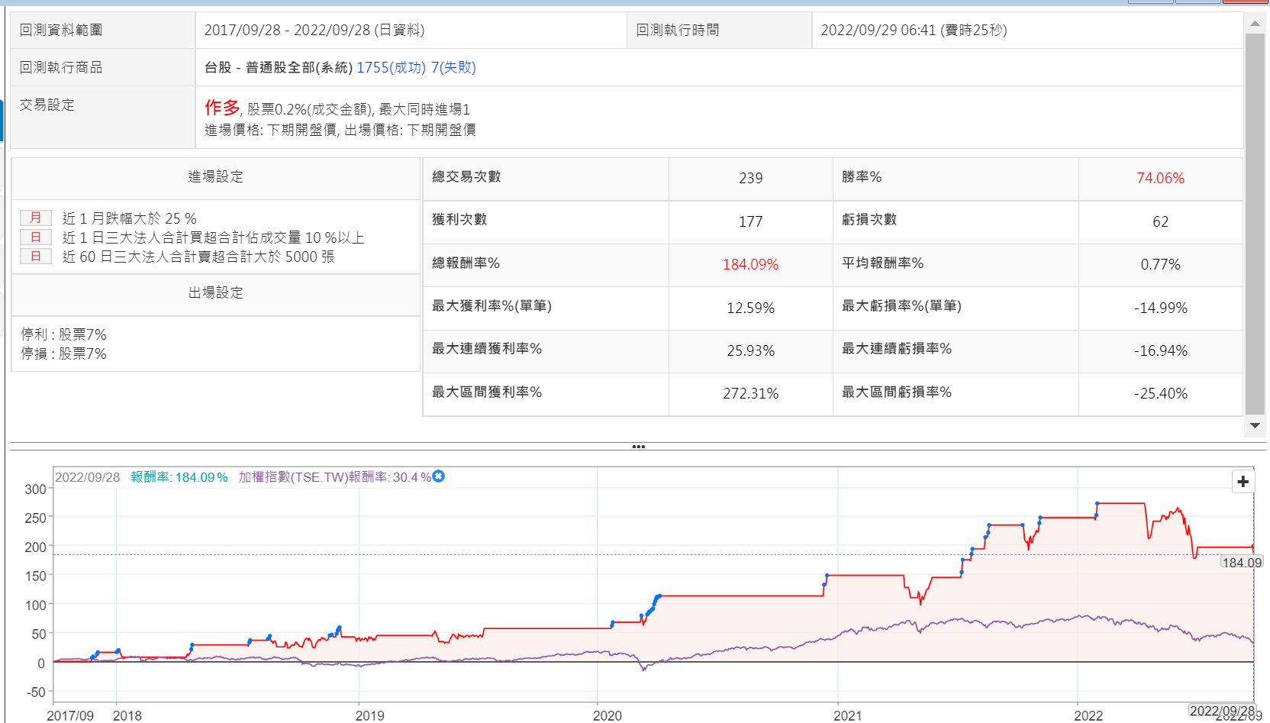The image size is (1270, 723).
Task: Click the plus icon on the chart
Action: [x=1243, y=481]
